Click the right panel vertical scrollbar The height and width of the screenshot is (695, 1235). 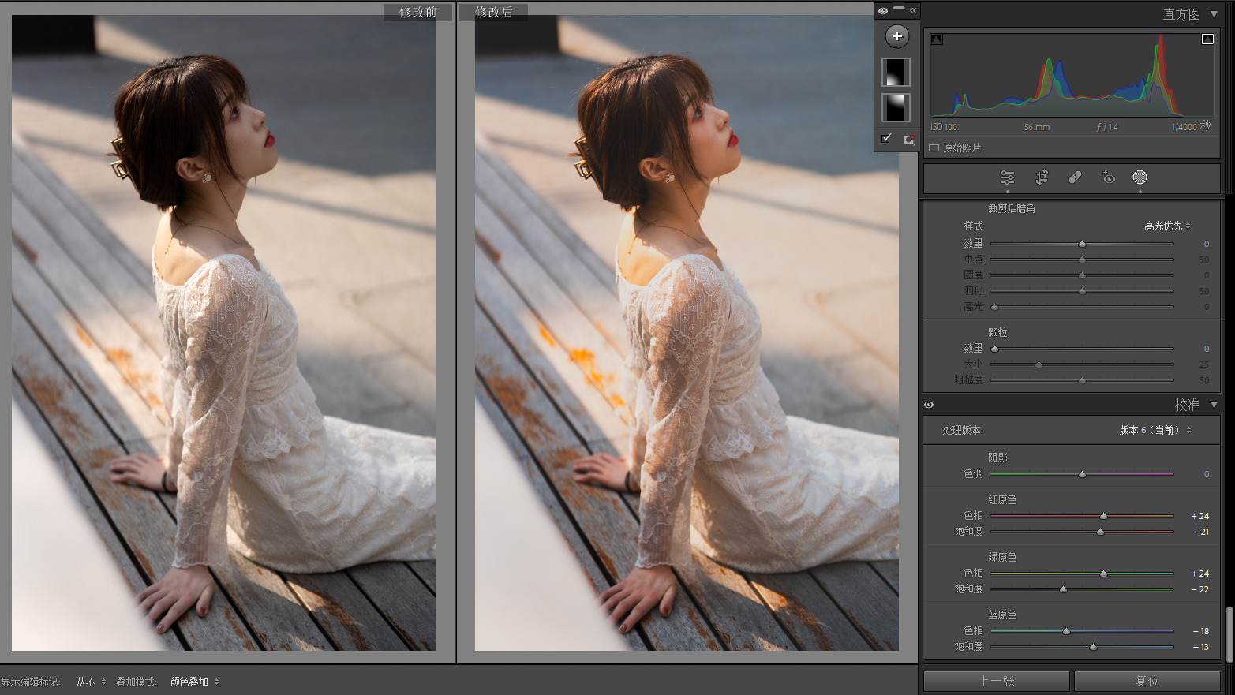click(x=1229, y=634)
